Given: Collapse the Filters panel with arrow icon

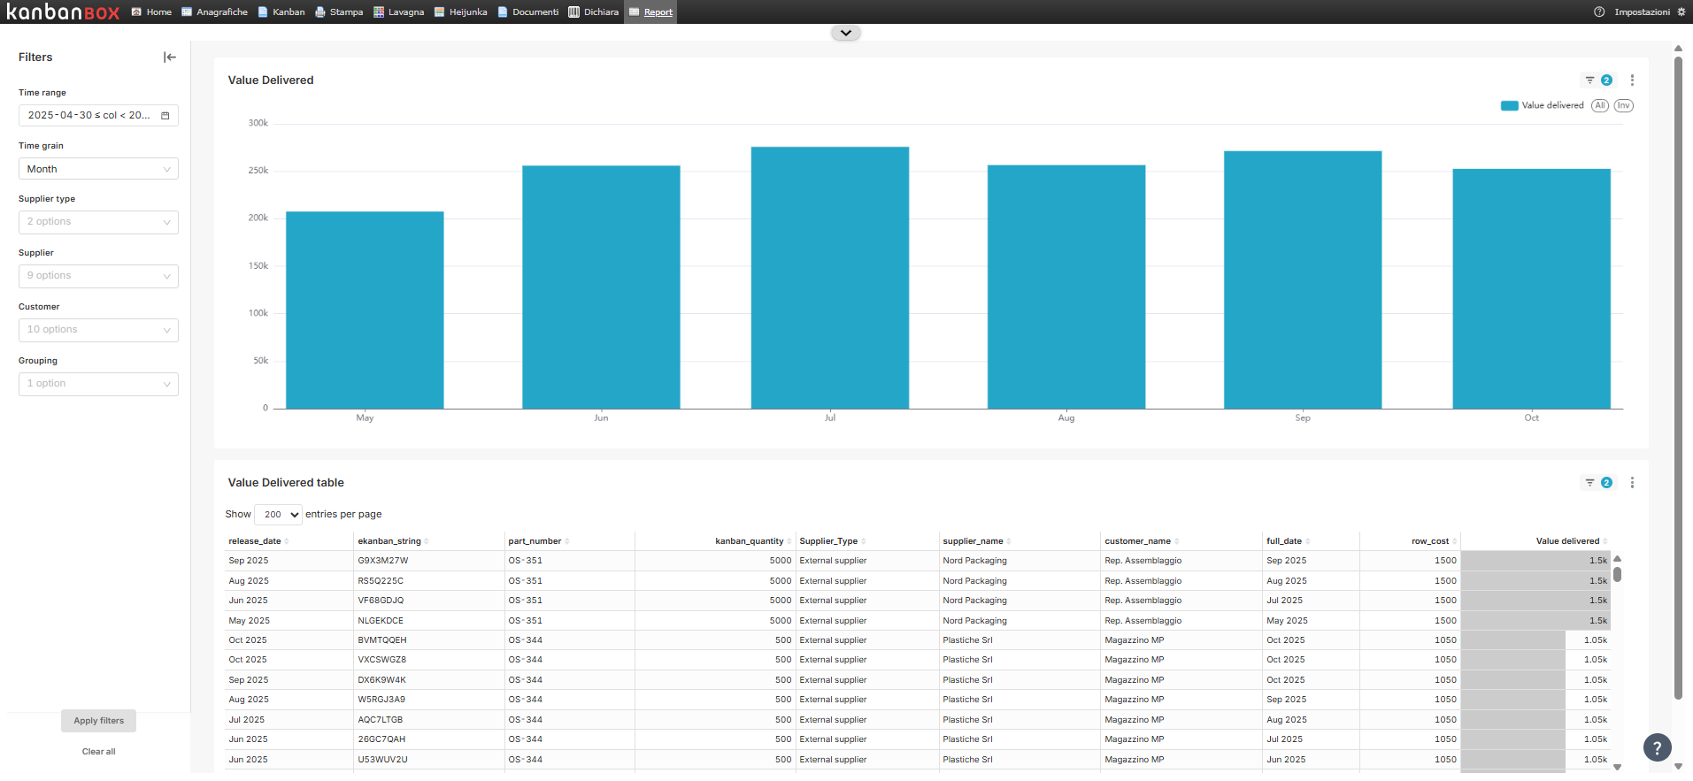Looking at the screenshot, I should [x=170, y=57].
